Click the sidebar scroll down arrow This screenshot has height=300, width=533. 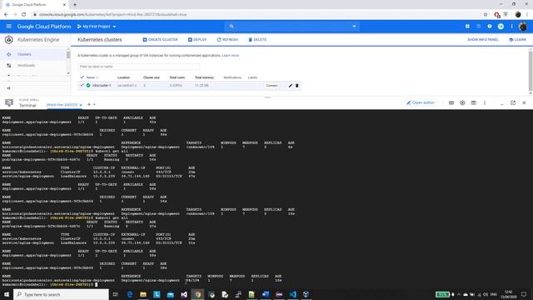[x=68, y=73]
